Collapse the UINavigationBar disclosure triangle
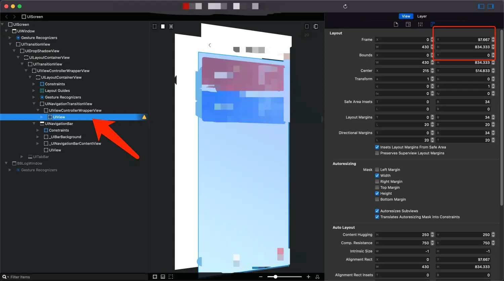The width and height of the screenshot is (504, 281). click(x=34, y=124)
